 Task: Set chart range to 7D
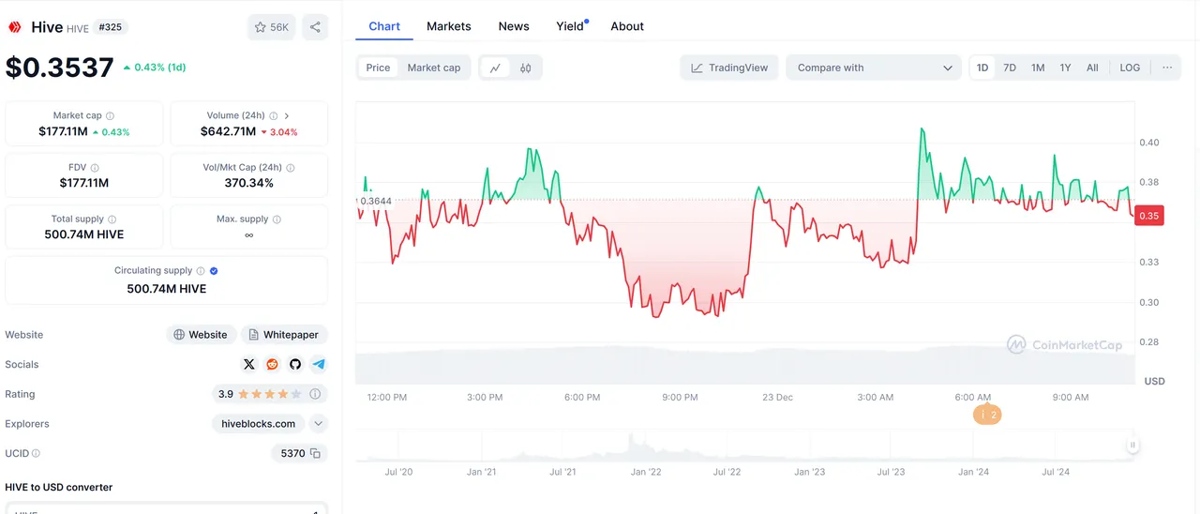[1010, 68]
